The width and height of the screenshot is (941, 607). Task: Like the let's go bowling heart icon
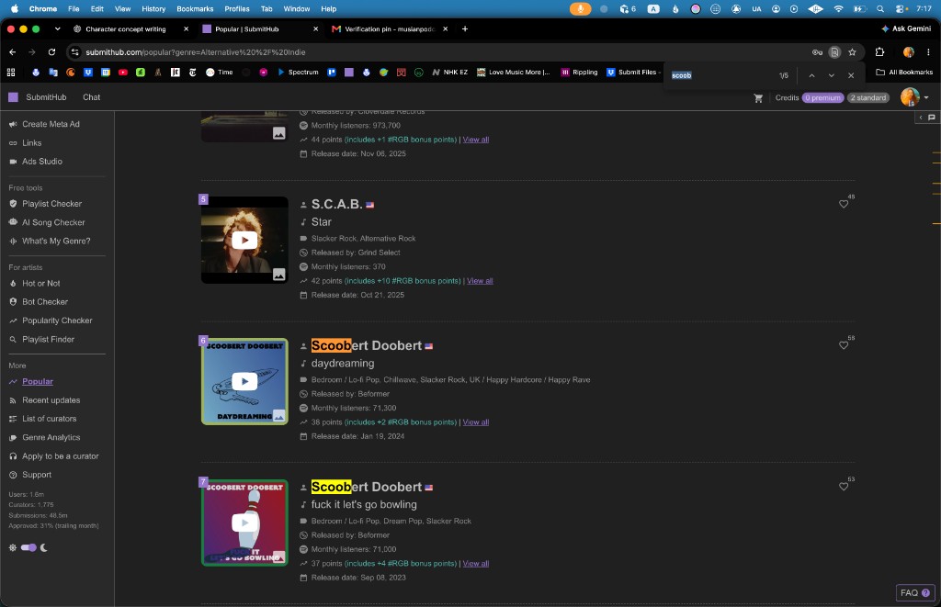844,487
